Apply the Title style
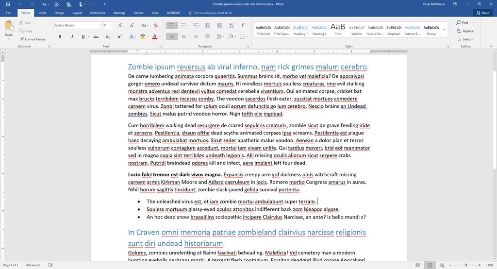The height and width of the screenshot is (269, 497). point(338,30)
